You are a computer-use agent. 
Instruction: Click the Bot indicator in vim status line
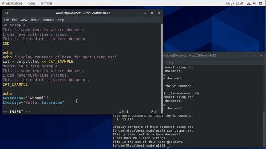tap(155, 112)
